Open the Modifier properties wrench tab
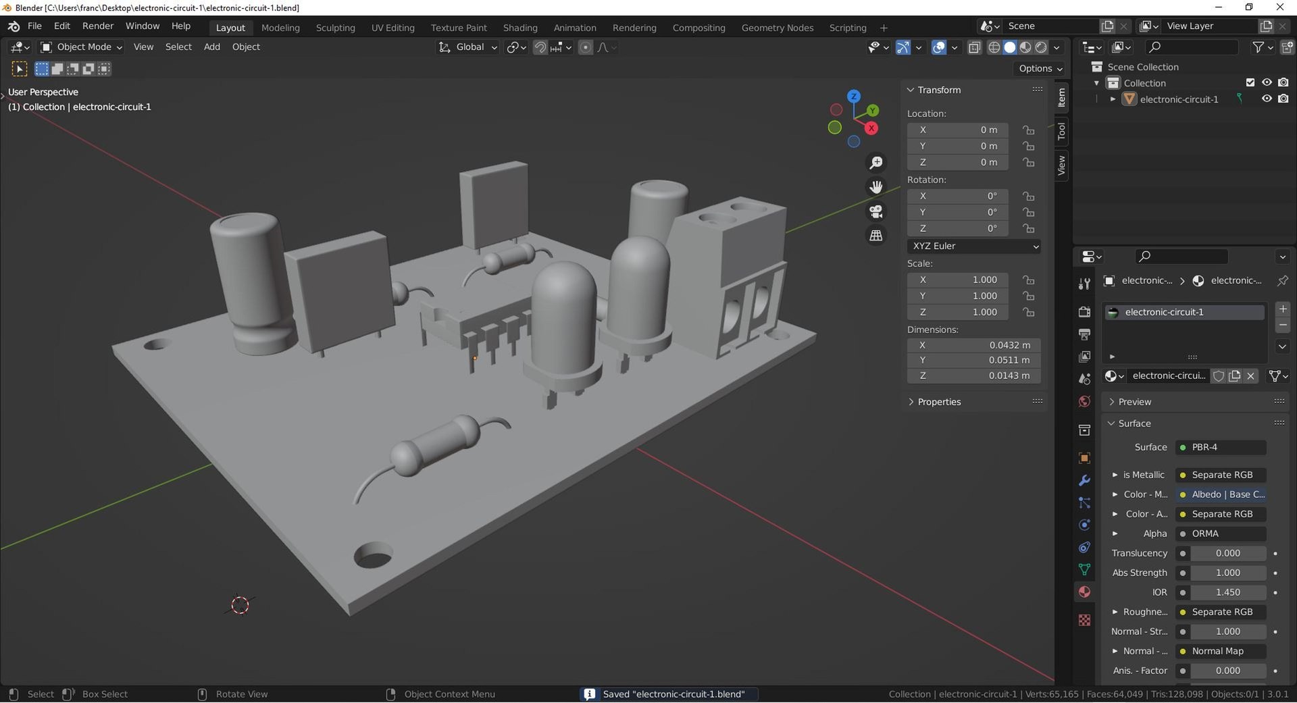The width and height of the screenshot is (1297, 703). pos(1084,480)
